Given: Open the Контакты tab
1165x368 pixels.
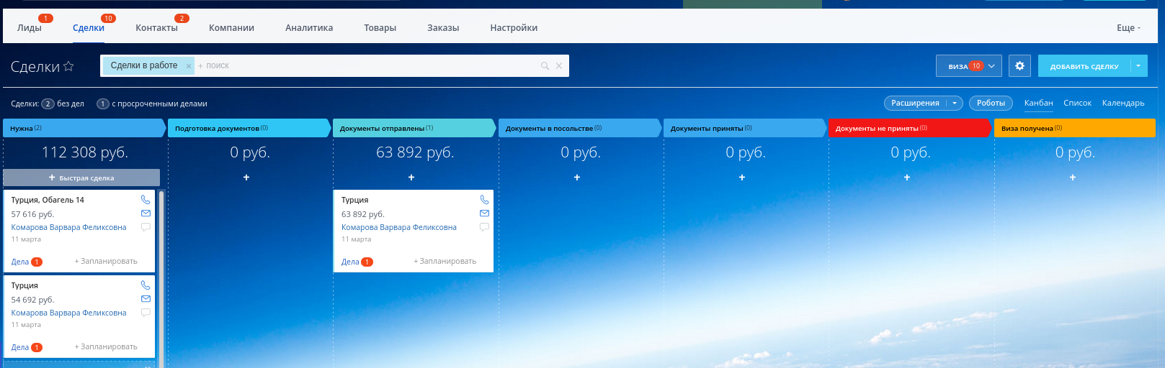Looking at the screenshot, I should [x=156, y=28].
